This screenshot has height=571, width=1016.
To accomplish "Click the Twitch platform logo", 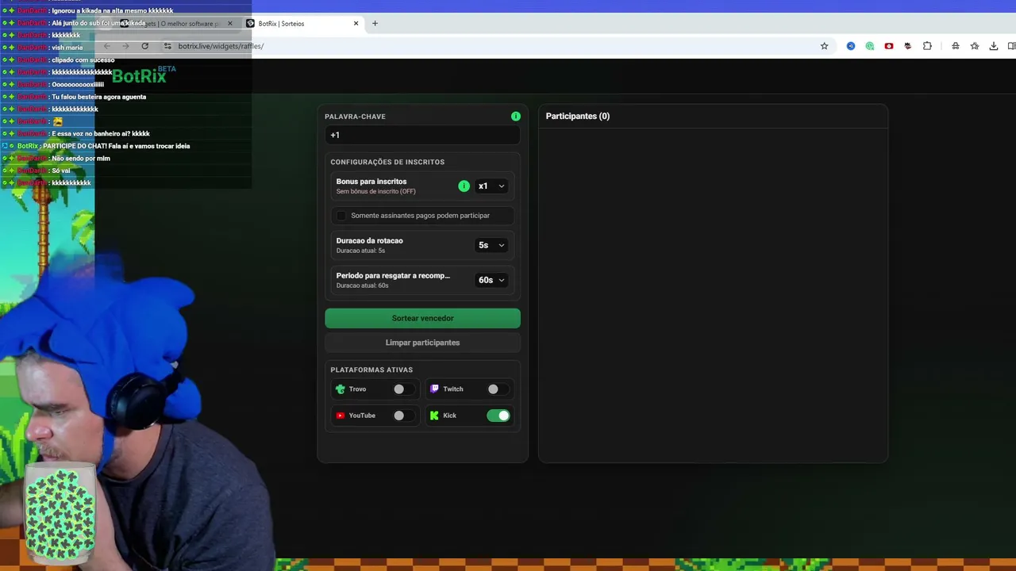I will [434, 389].
